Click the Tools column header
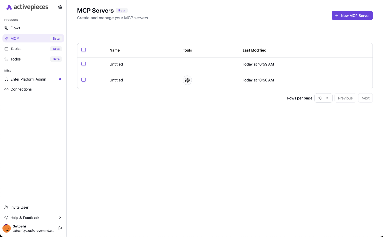The image size is (383, 237). [187, 50]
